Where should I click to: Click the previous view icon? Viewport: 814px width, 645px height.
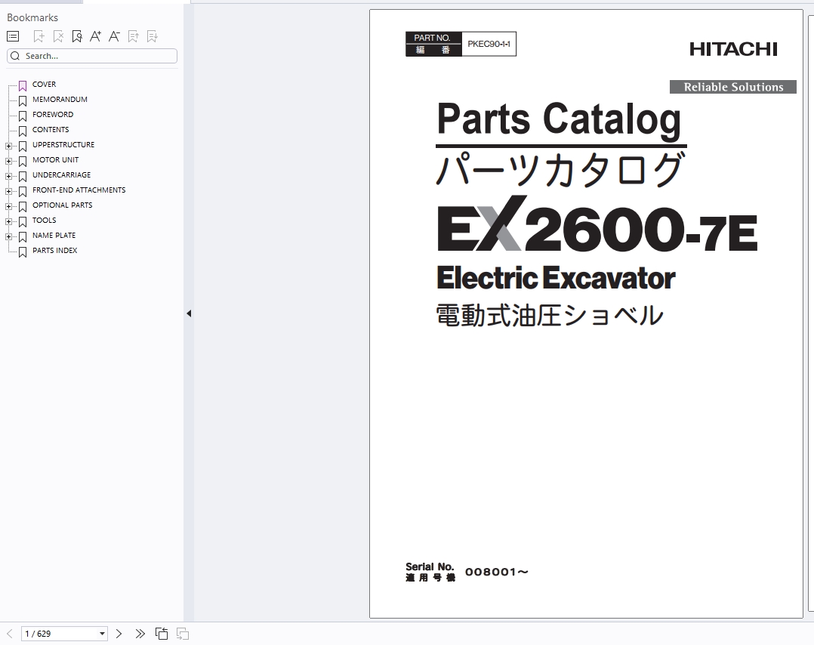point(162,634)
